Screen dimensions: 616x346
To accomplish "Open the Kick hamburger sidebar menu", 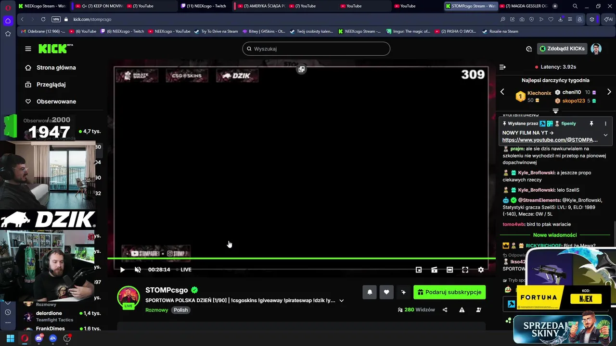I will [x=28, y=49].
